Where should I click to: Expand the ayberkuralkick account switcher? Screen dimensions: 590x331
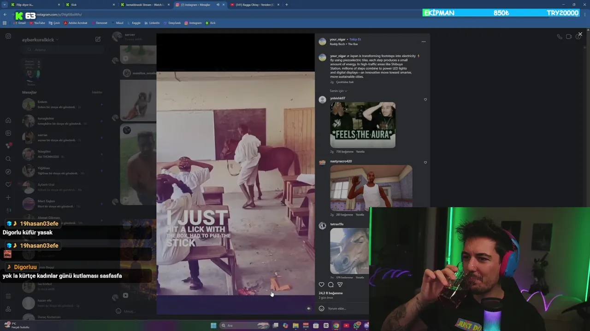click(40, 40)
